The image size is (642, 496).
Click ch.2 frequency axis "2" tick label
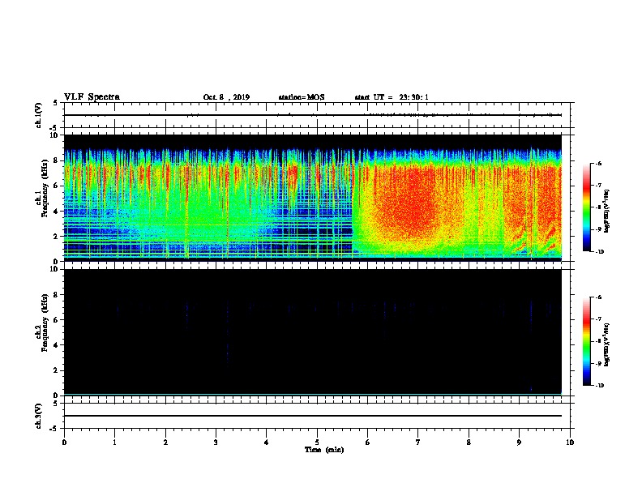pyautogui.click(x=57, y=370)
